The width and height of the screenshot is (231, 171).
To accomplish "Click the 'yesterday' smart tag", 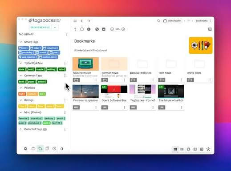I will (x=27, y=52).
